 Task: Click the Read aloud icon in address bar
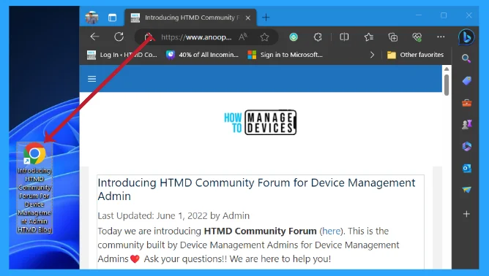242,37
